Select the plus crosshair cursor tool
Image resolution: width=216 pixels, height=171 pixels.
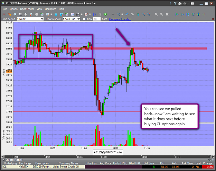coord(113,14)
